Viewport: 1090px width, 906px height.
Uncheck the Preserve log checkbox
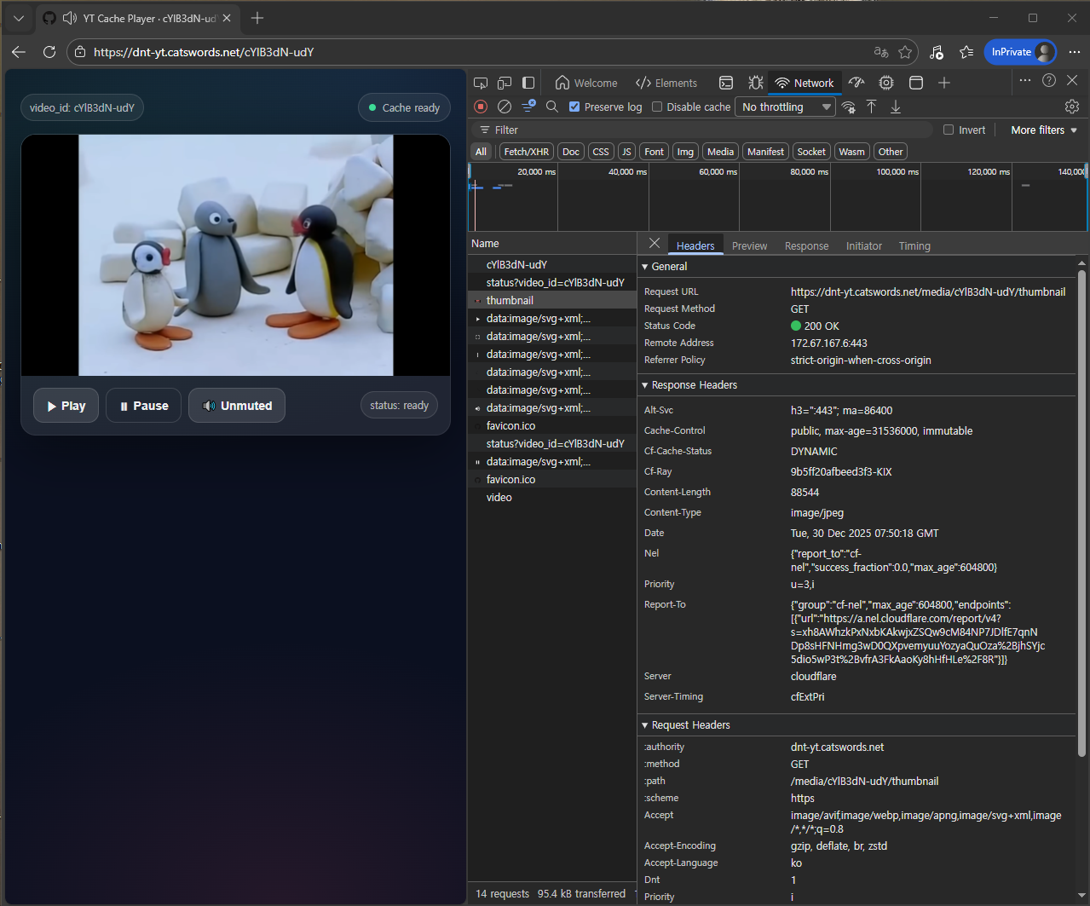tap(574, 107)
